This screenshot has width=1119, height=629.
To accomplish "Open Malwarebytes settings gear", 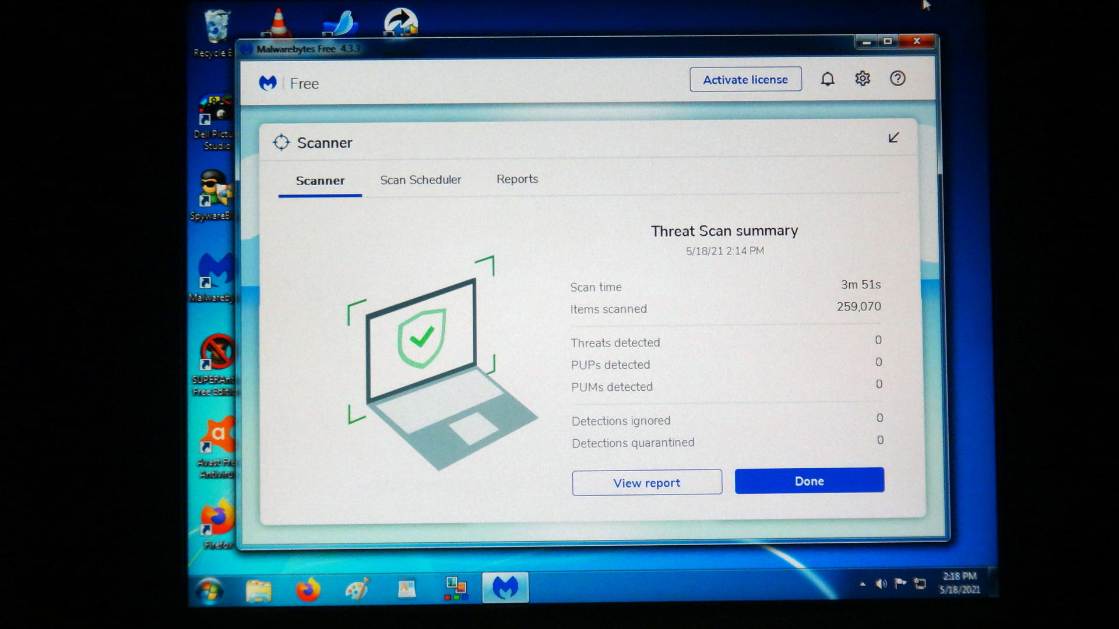I will 863,78.
